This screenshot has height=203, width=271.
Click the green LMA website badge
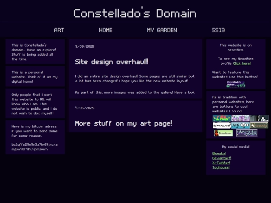[222, 118]
